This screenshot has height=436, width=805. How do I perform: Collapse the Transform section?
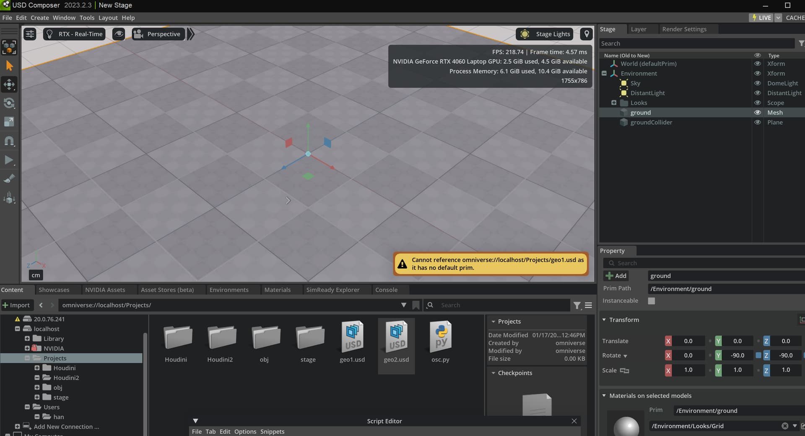click(x=604, y=320)
